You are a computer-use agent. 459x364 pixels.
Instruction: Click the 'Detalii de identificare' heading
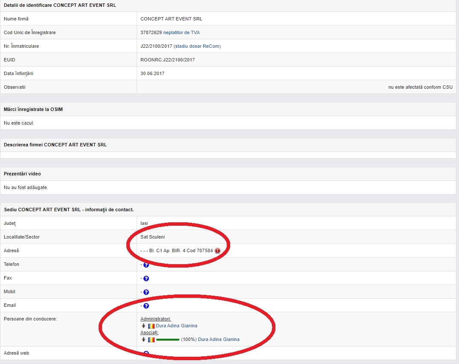(x=60, y=5)
